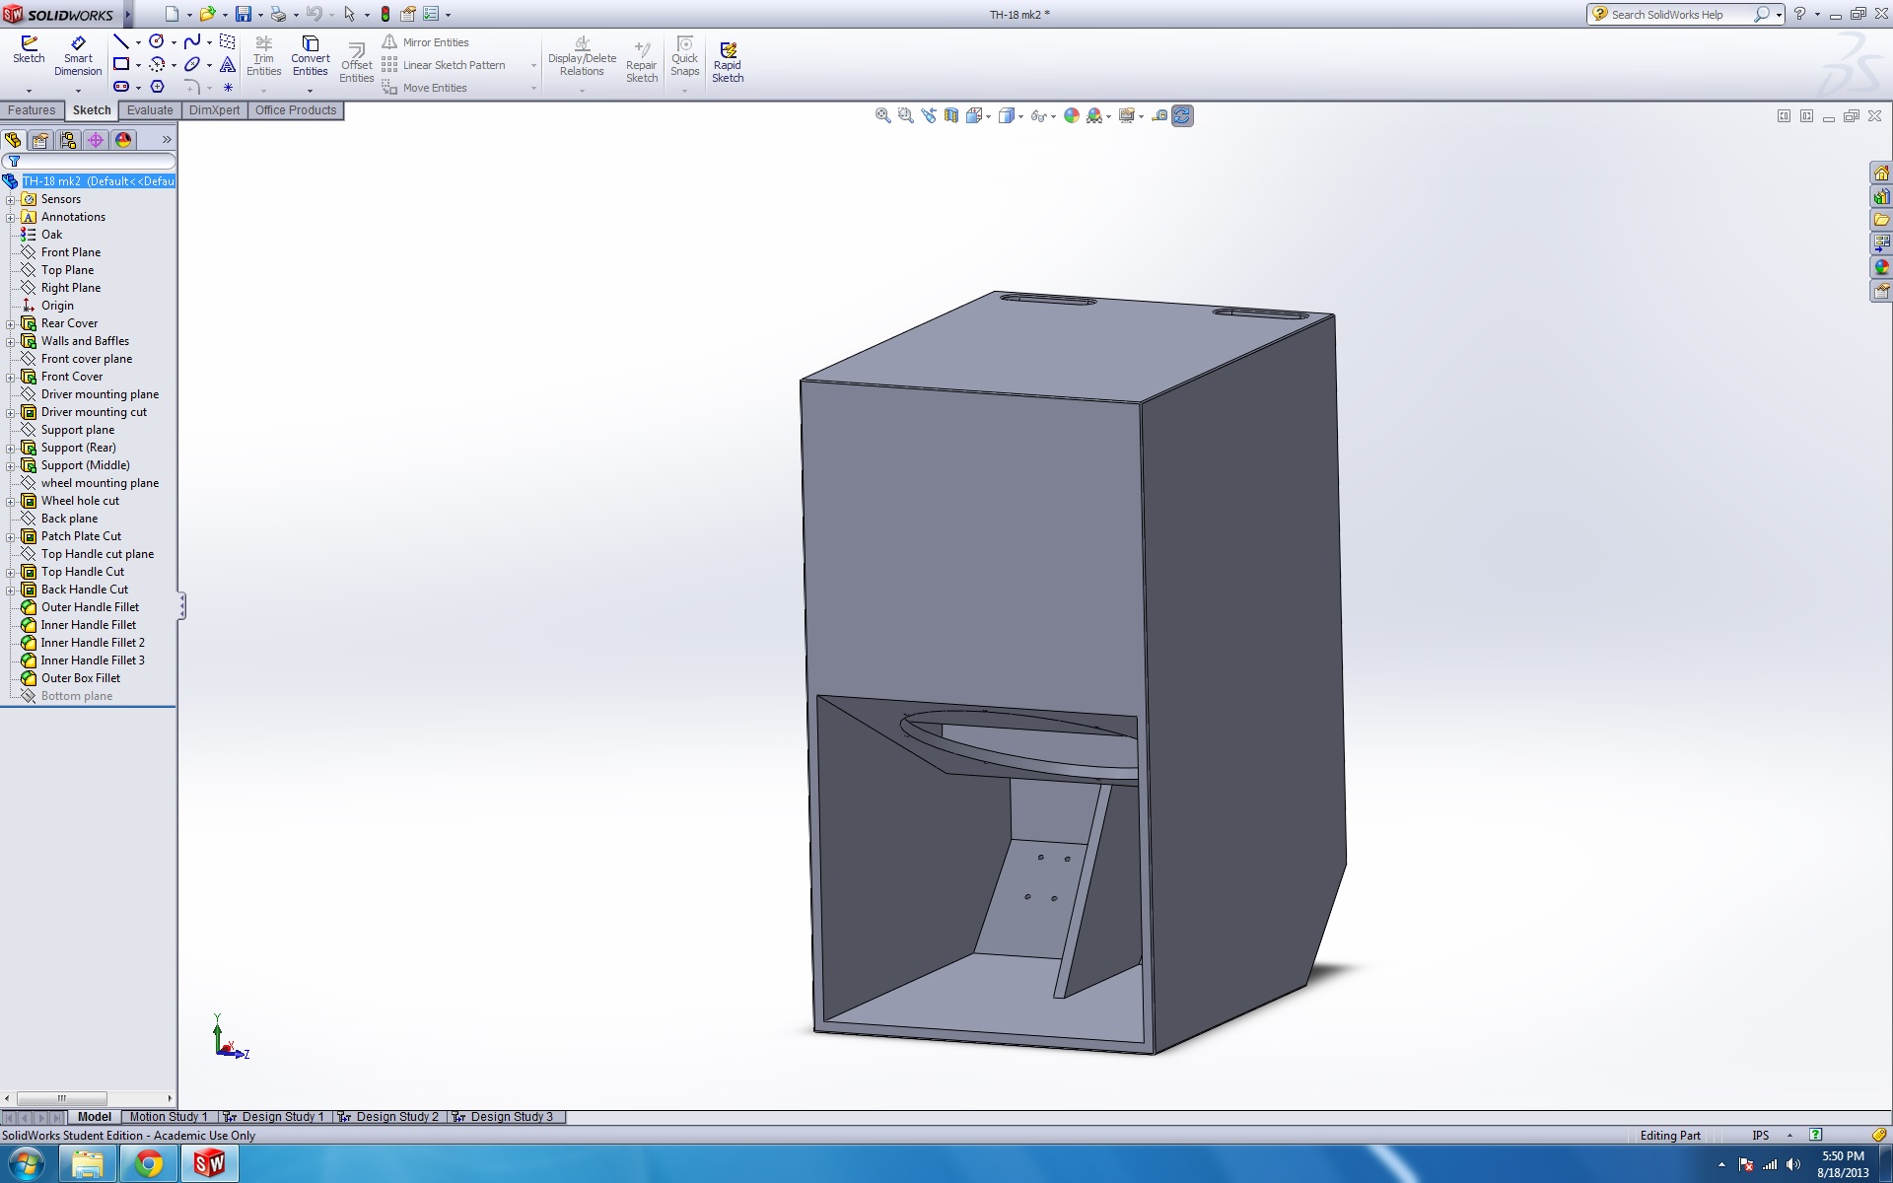Click the Mirror Entities button

pos(426,42)
